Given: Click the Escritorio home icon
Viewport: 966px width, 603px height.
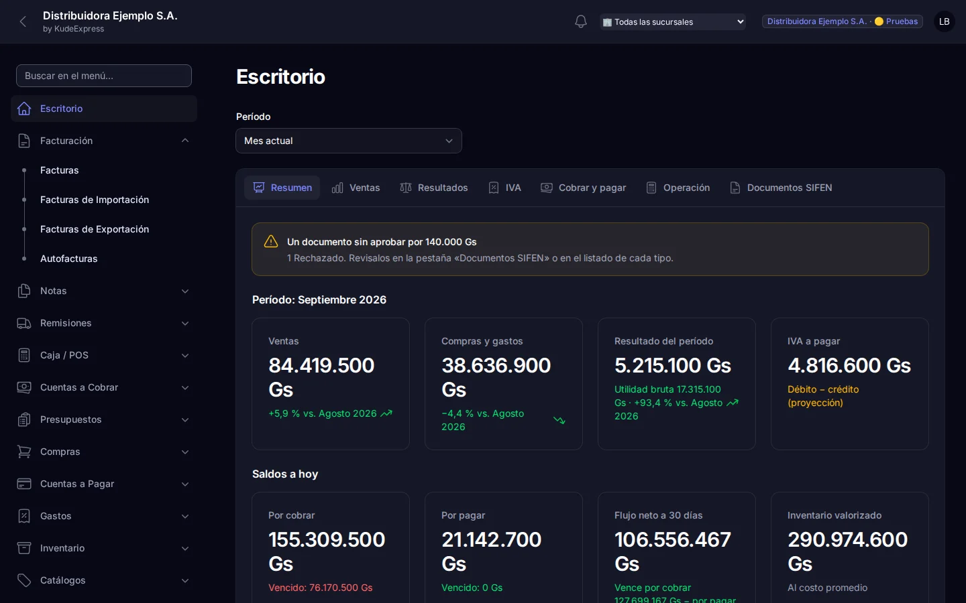Looking at the screenshot, I should pos(24,109).
